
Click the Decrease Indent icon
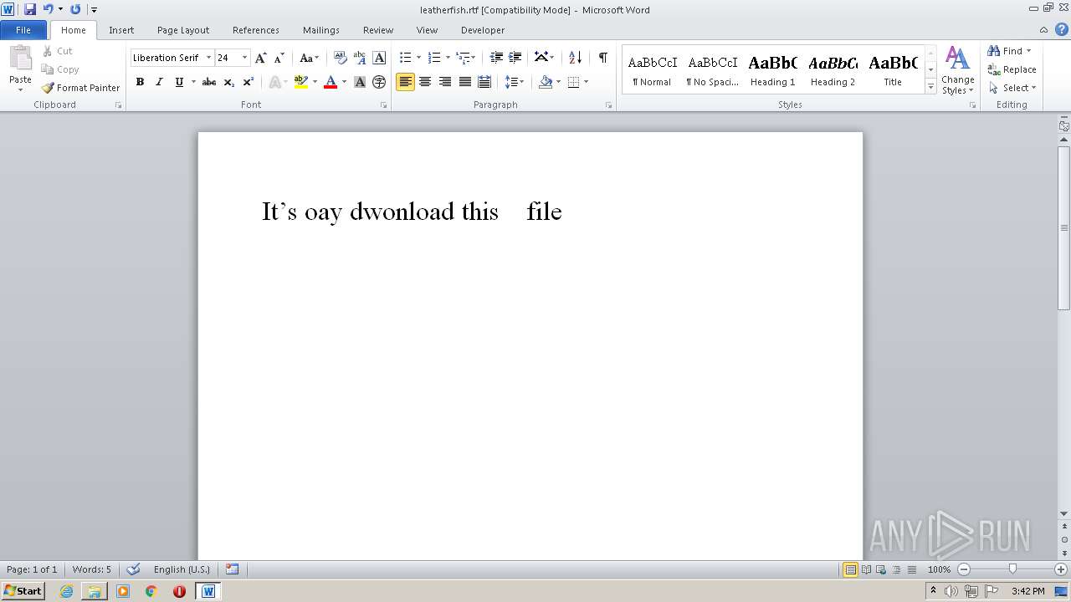[496, 58]
